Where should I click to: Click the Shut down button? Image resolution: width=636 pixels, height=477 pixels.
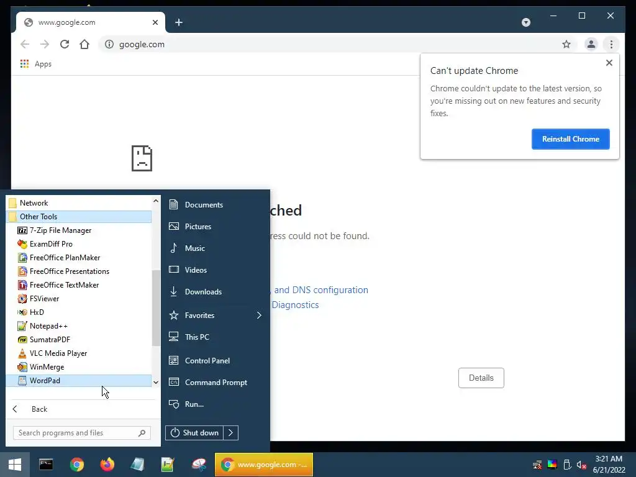click(194, 433)
